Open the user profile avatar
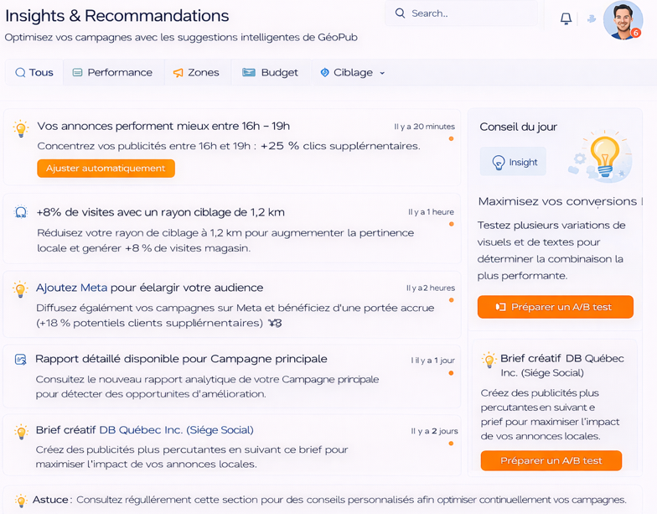The image size is (657, 514). (x=622, y=20)
